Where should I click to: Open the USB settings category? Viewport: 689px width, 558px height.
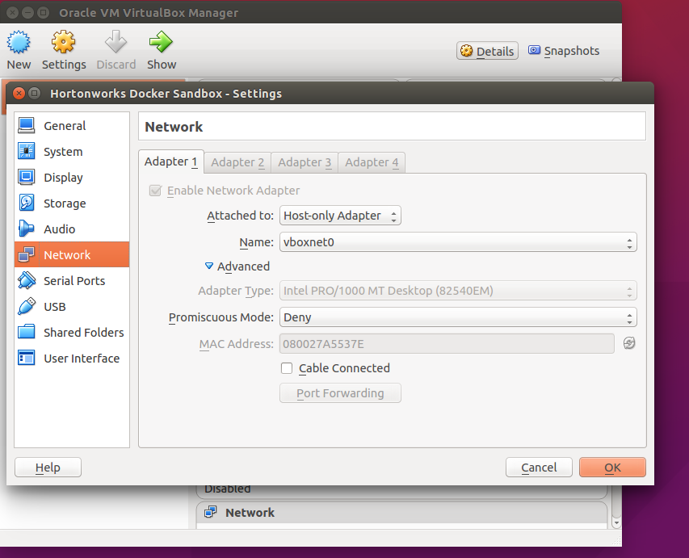tap(72, 307)
